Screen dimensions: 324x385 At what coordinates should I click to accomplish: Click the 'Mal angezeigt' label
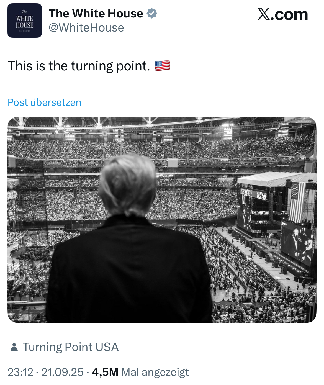[155, 372]
